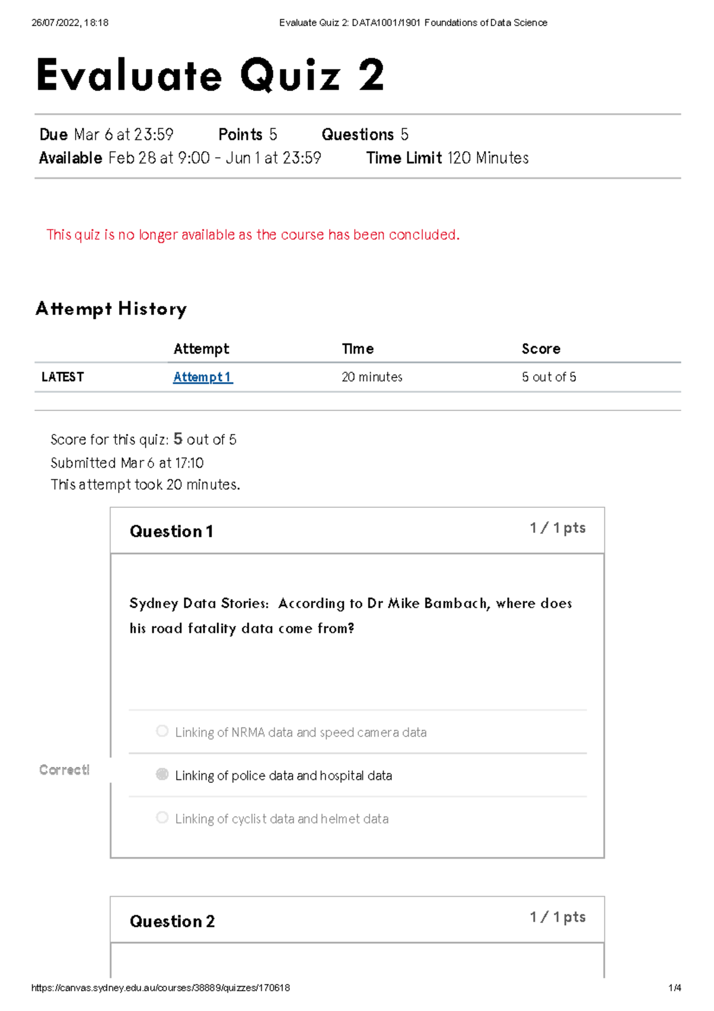Viewport: 714px width, 1011px height.
Task: Click the canvas.sydney.edu.au URL in the footer
Action: click(161, 988)
